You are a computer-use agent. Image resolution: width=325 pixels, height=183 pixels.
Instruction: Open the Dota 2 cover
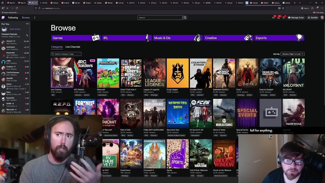point(247,73)
